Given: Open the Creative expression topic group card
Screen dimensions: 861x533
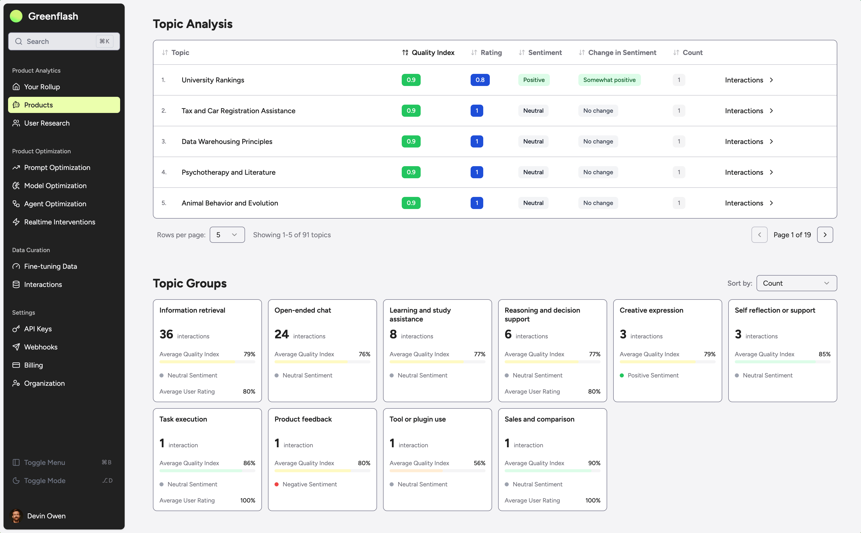Looking at the screenshot, I should click(667, 350).
